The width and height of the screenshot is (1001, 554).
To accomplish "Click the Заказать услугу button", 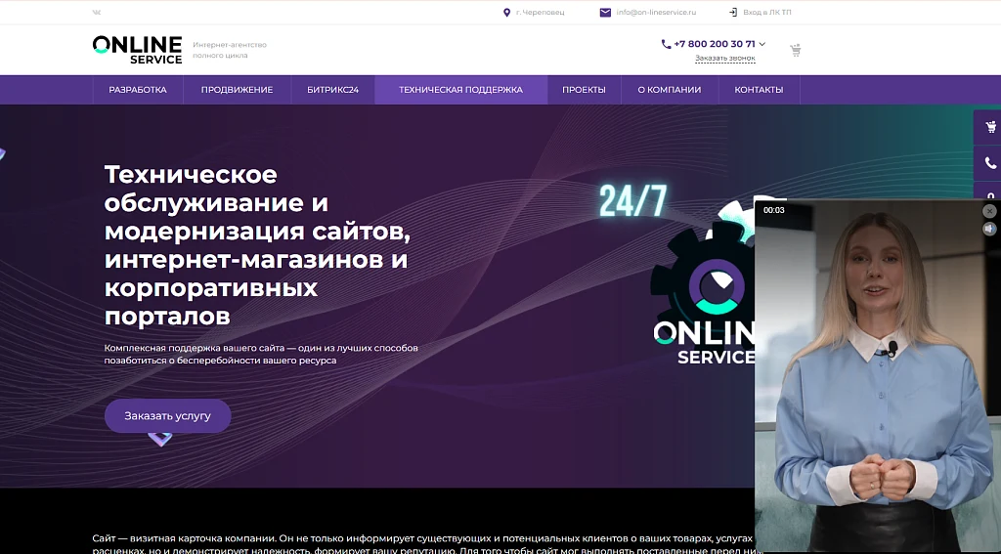I will (x=167, y=416).
